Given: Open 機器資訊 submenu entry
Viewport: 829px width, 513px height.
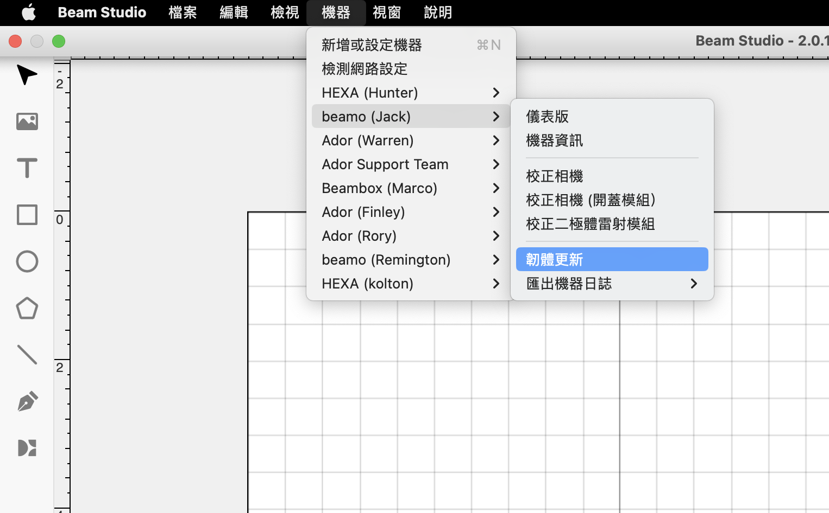Looking at the screenshot, I should click(x=612, y=140).
